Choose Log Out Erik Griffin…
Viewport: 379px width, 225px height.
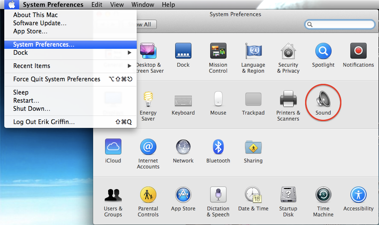click(71, 122)
